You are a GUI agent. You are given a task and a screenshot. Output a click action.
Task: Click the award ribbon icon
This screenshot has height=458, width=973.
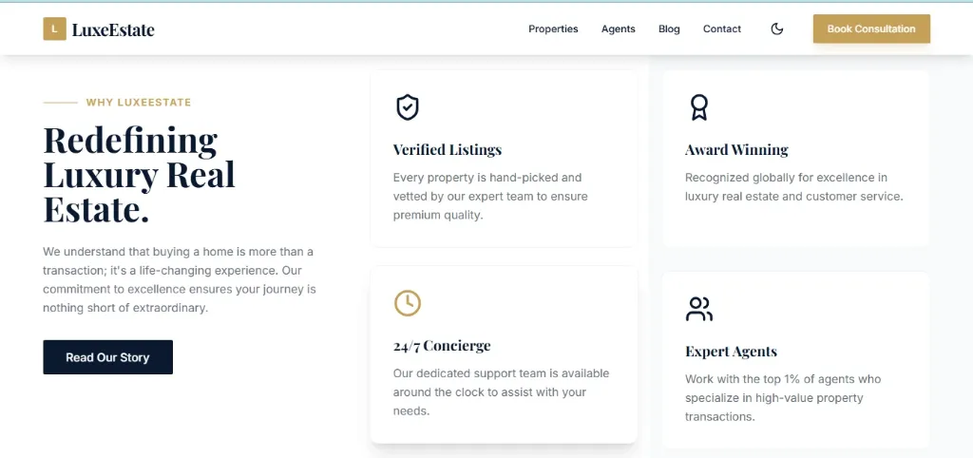click(699, 107)
